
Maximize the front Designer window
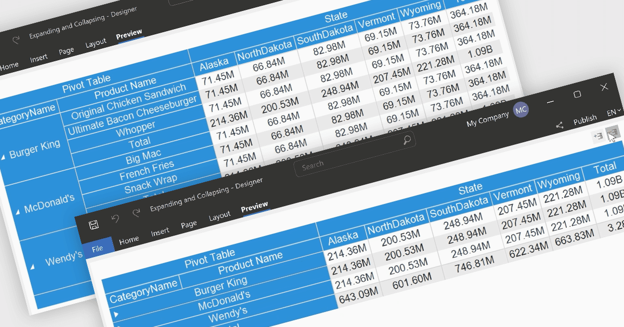click(x=577, y=94)
